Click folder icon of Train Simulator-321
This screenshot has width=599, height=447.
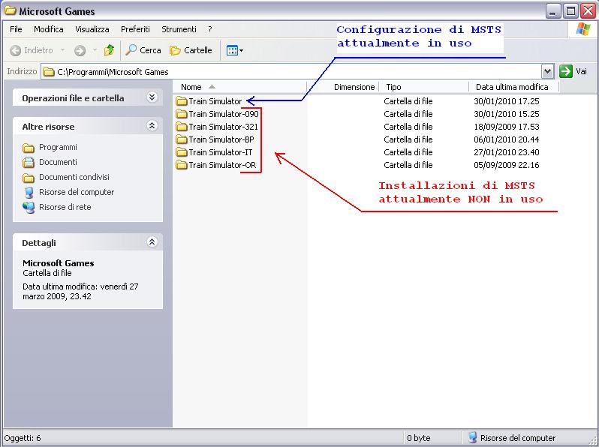coord(182,126)
